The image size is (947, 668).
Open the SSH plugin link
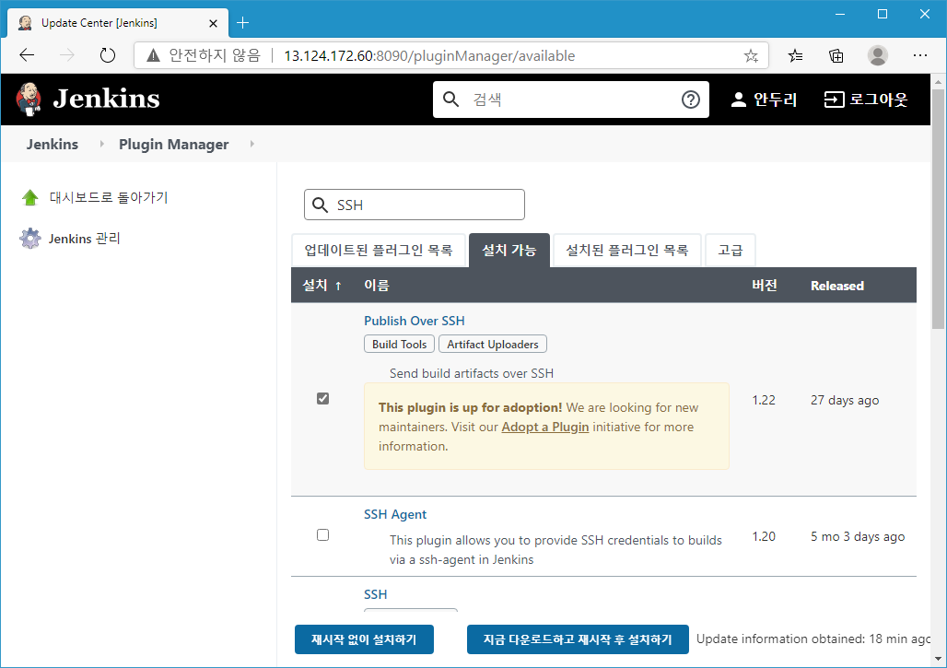[x=375, y=594]
